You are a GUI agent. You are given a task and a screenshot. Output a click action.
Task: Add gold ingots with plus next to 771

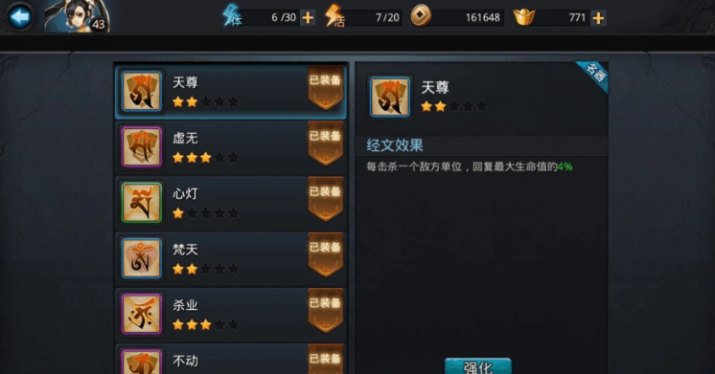tap(598, 18)
